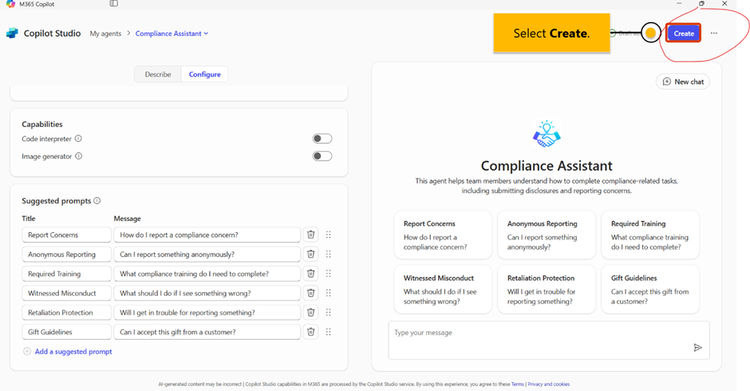Screen dimensions: 750x391
Task: Select the Witnessed Misconduct prompt card
Action: [x=443, y=290]
